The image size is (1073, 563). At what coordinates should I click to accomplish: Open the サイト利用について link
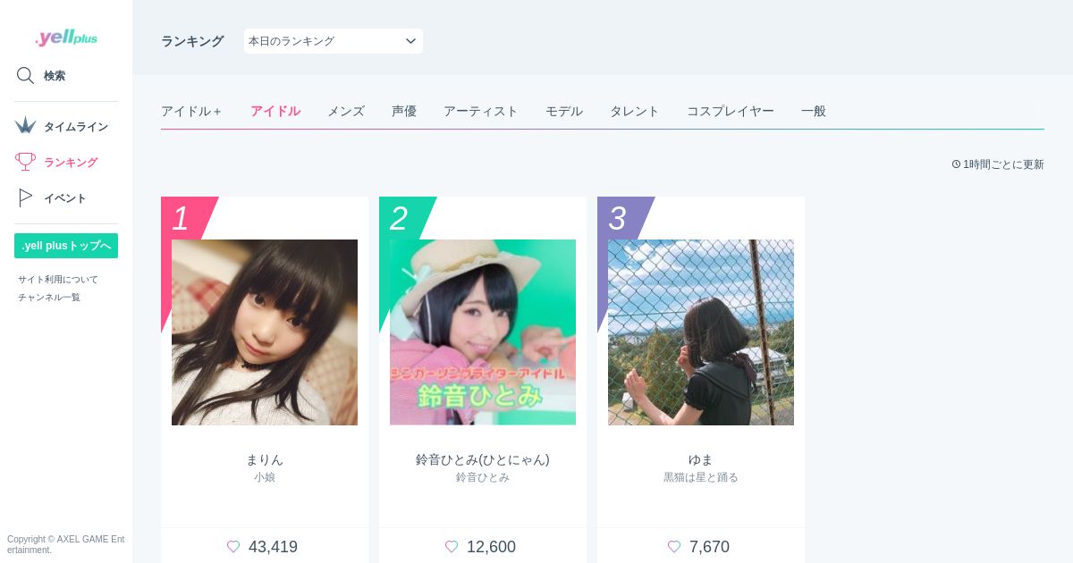click(x=58, y=280)
